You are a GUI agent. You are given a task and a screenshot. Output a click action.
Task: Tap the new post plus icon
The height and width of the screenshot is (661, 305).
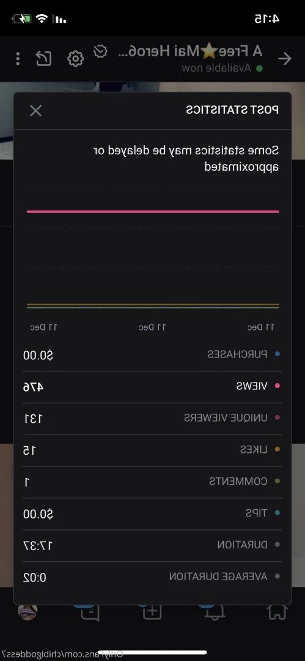(152, 611)
